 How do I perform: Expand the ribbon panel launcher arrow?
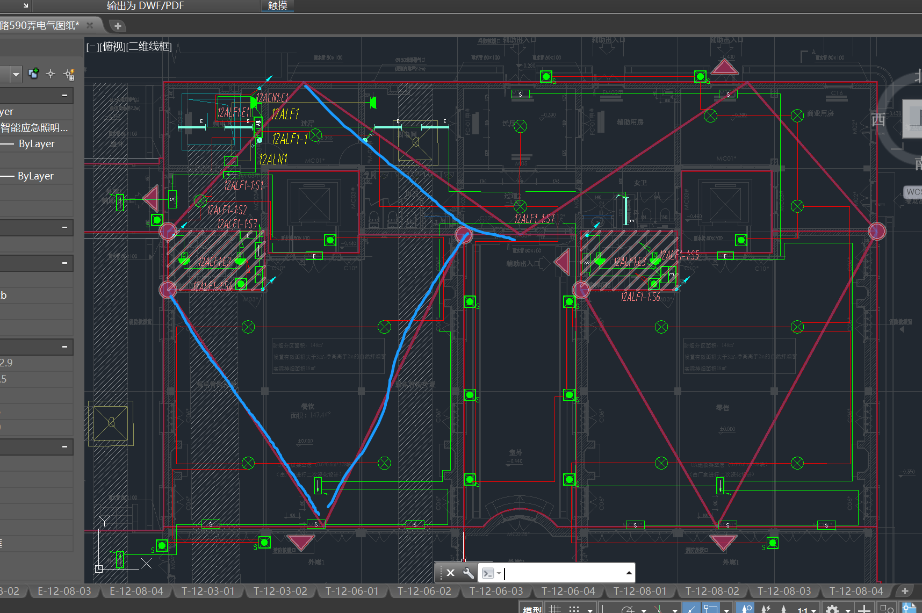click(25, 5)
